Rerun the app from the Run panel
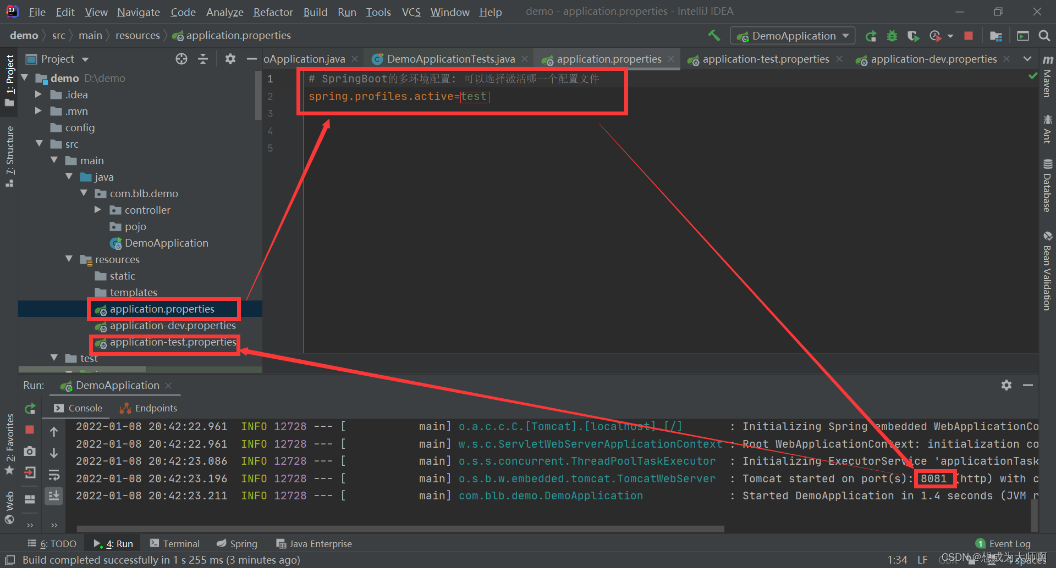 click(30, 409)
